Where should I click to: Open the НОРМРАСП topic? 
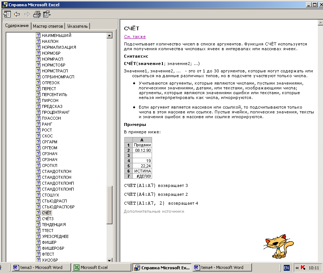(53, 59)
